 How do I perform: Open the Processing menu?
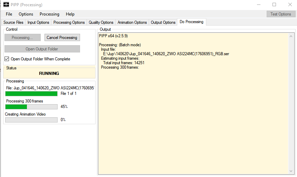pyautogui.click(x=49, y=14)
